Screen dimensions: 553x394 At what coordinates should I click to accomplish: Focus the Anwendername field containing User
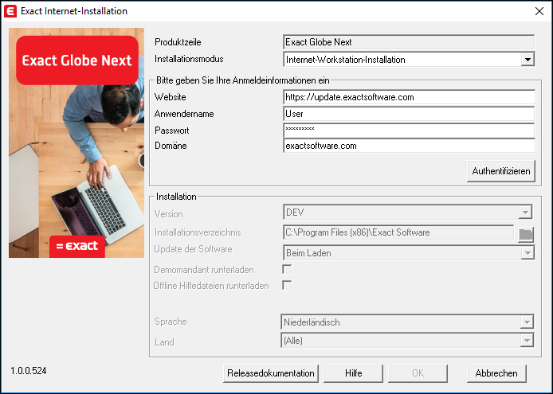tap(409, 114)
